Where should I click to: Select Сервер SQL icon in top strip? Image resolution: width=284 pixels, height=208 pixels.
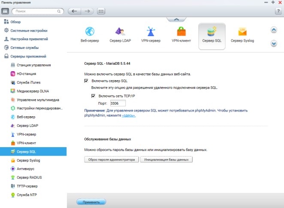click(212, 36)
